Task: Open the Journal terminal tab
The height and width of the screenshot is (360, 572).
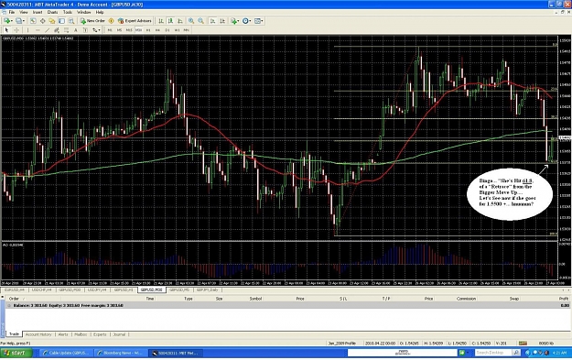Action: tap(119, 334)
